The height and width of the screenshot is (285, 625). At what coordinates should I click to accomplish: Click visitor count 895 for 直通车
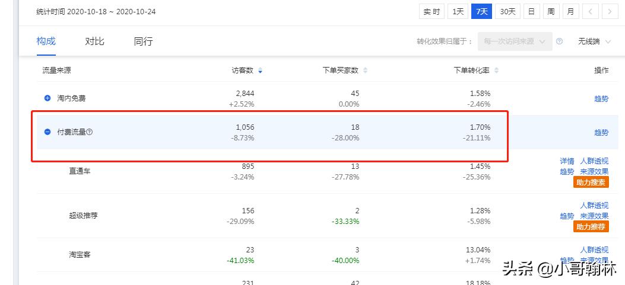click(248, 166)
